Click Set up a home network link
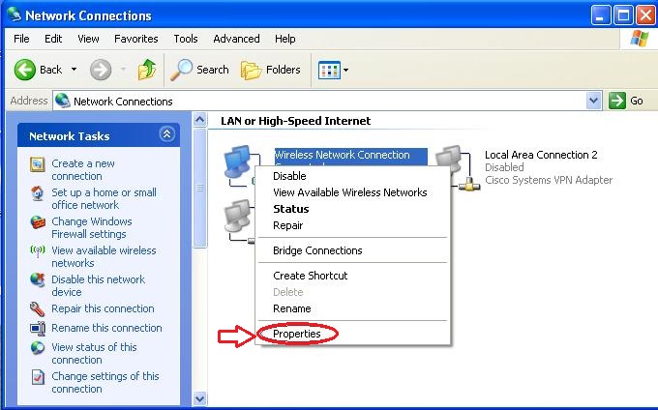The width and height of the screenshot is (658, 410). (104, 198)
